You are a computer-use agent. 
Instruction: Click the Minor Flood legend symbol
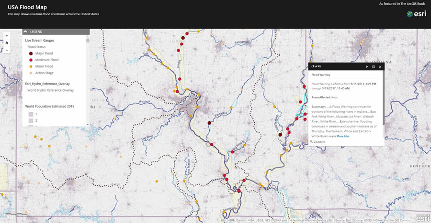tap(31, 66)
